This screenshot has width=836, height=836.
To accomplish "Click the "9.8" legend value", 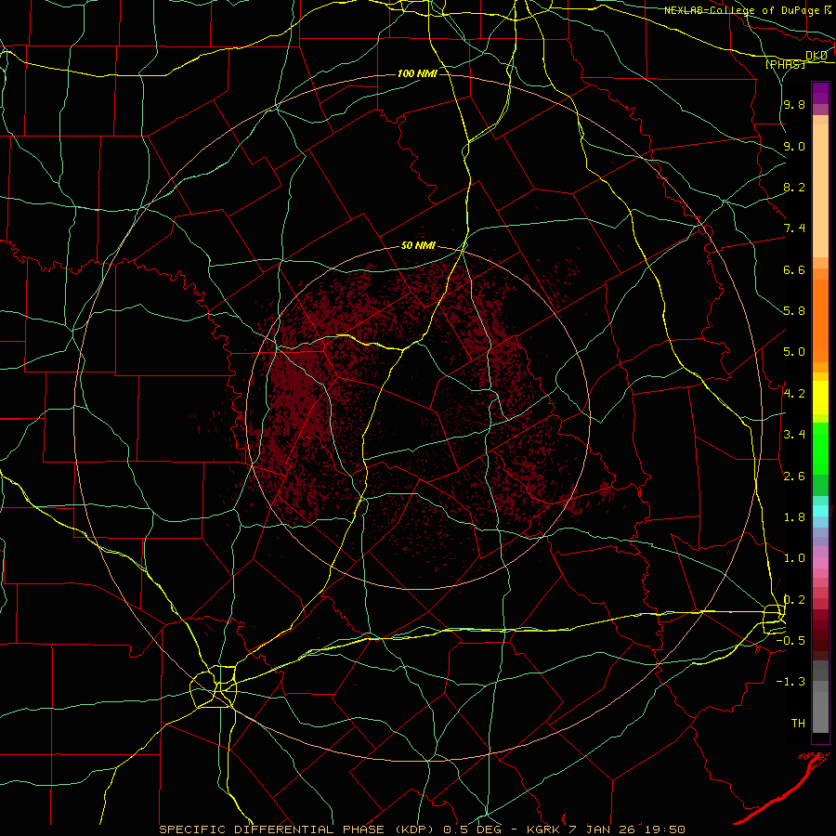I will pyautogui.click(x=794, y=104).
